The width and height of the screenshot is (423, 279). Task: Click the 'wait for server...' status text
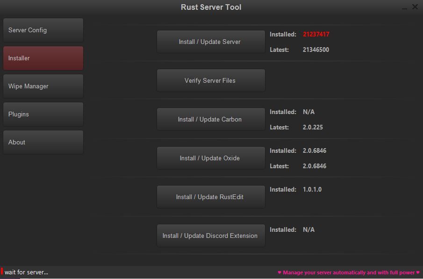click(27, 272)
